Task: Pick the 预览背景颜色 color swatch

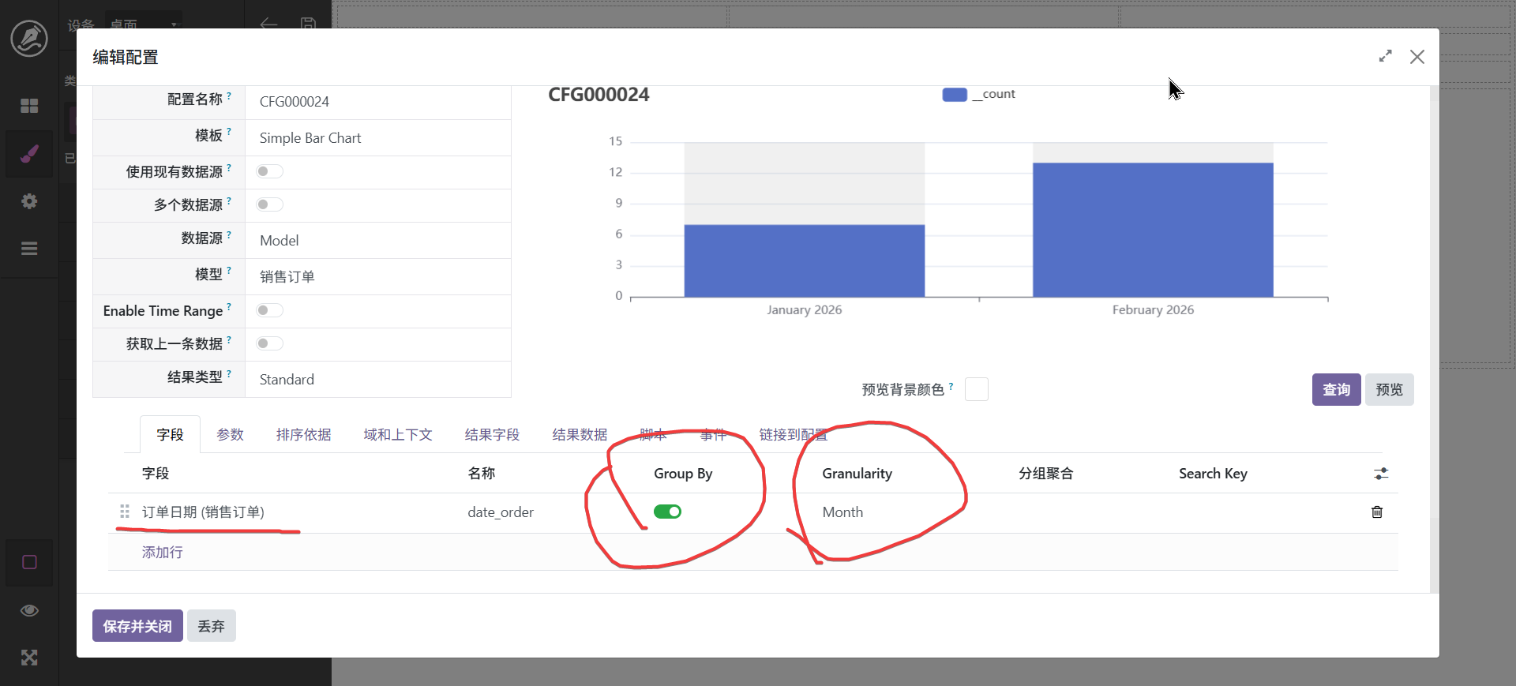Action: 976,390
